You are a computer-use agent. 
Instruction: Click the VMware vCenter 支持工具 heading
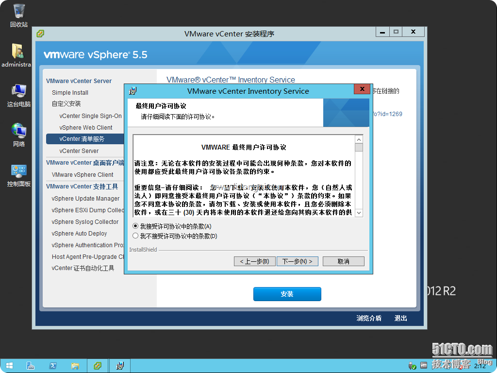pos(82,186)
